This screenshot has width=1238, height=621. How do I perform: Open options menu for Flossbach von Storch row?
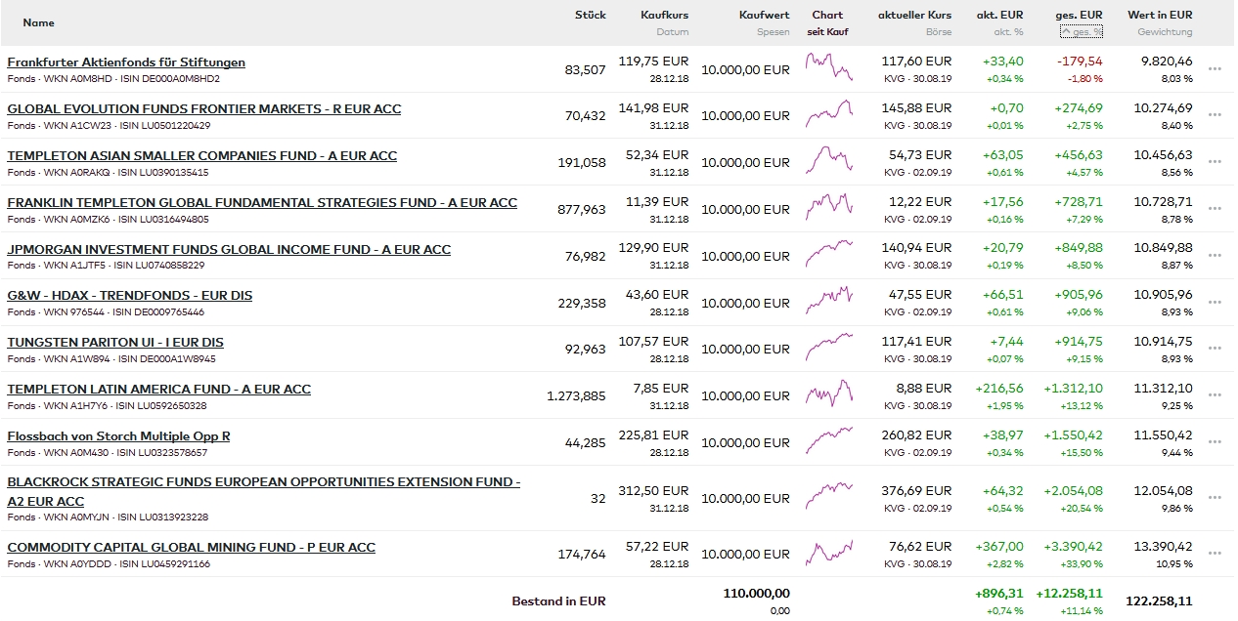pos(1215,442)
